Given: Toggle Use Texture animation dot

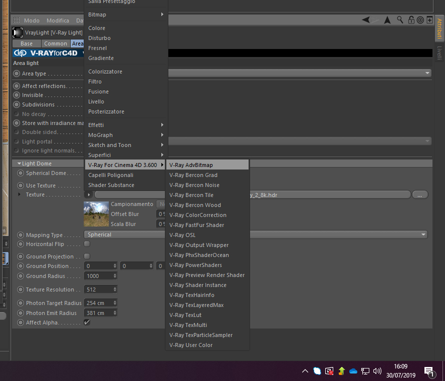Looking at the screenshot, I should tap(21, 185).
